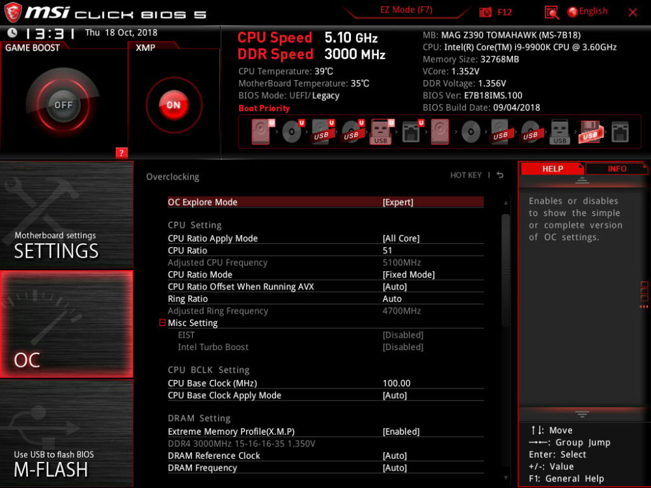This screenshot has height=488, width=651.
Task: Open the SETTINGS motherboard settings section
Action: pos(66,215)
